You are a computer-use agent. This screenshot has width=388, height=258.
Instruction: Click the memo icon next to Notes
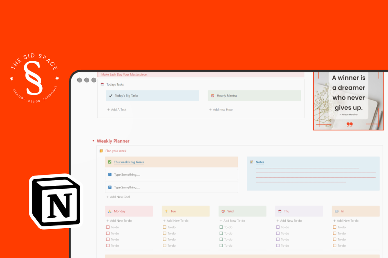pos(252,162)
